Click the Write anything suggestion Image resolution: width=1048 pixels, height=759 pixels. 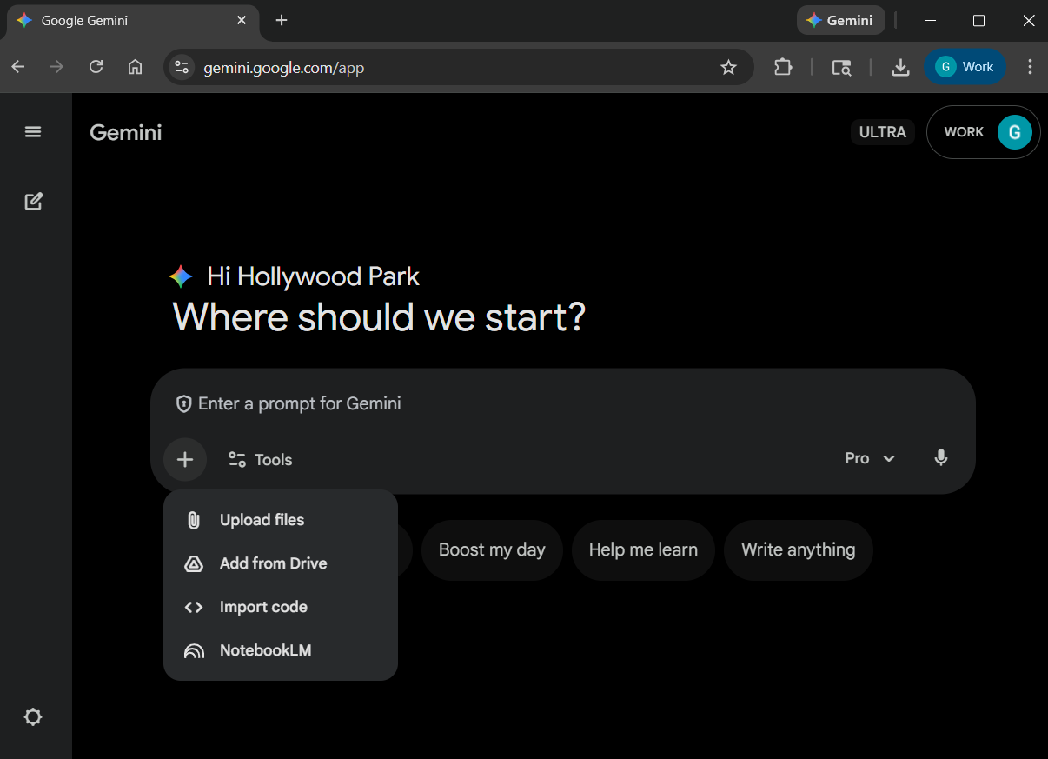click(x=799, y=549)
